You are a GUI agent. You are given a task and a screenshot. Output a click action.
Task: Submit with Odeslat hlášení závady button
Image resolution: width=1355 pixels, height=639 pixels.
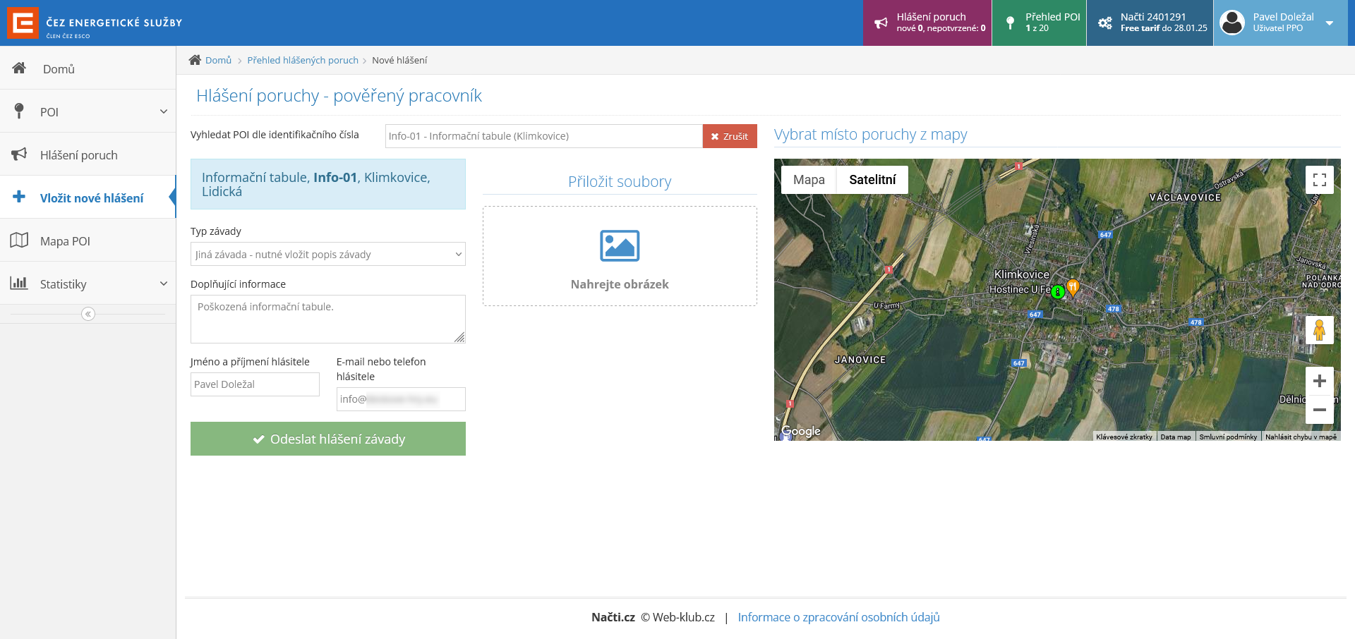click(327, 439)
